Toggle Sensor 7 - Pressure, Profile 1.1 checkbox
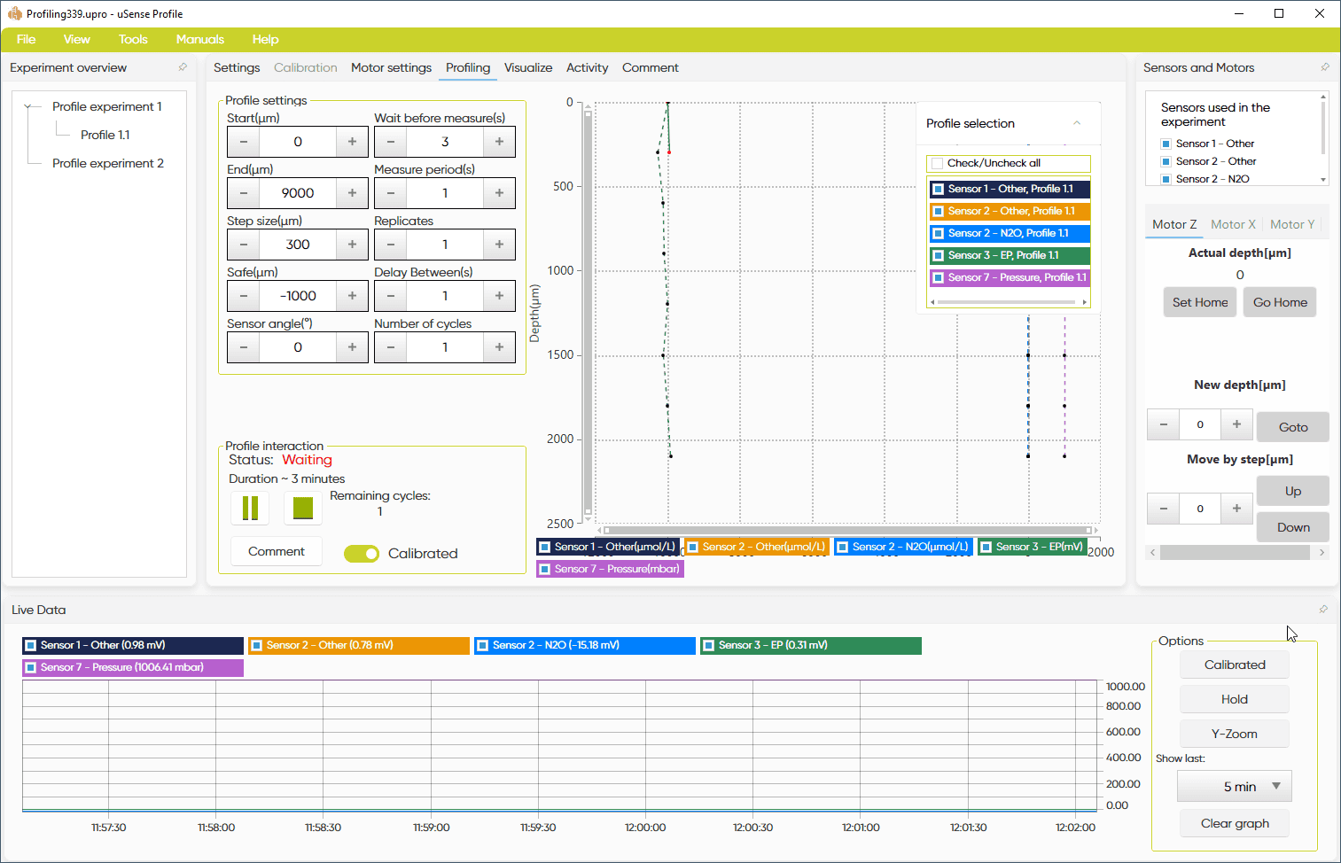The width and height of the screenshot is (1341, 863). [938, 277]
